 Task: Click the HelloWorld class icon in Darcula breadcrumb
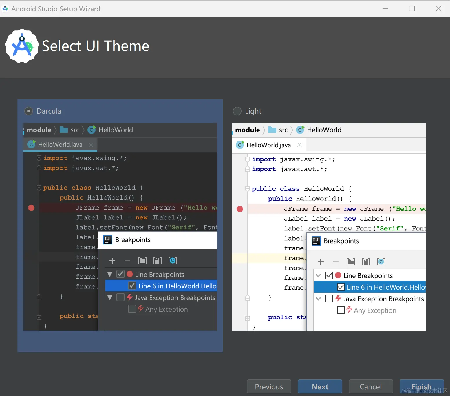click(x=92, y=130)
